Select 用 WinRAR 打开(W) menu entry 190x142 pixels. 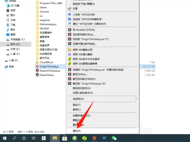84,30
